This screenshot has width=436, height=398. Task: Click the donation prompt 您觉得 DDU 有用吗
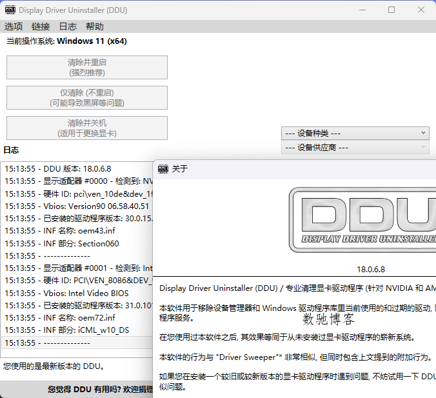tap(100, 390)
